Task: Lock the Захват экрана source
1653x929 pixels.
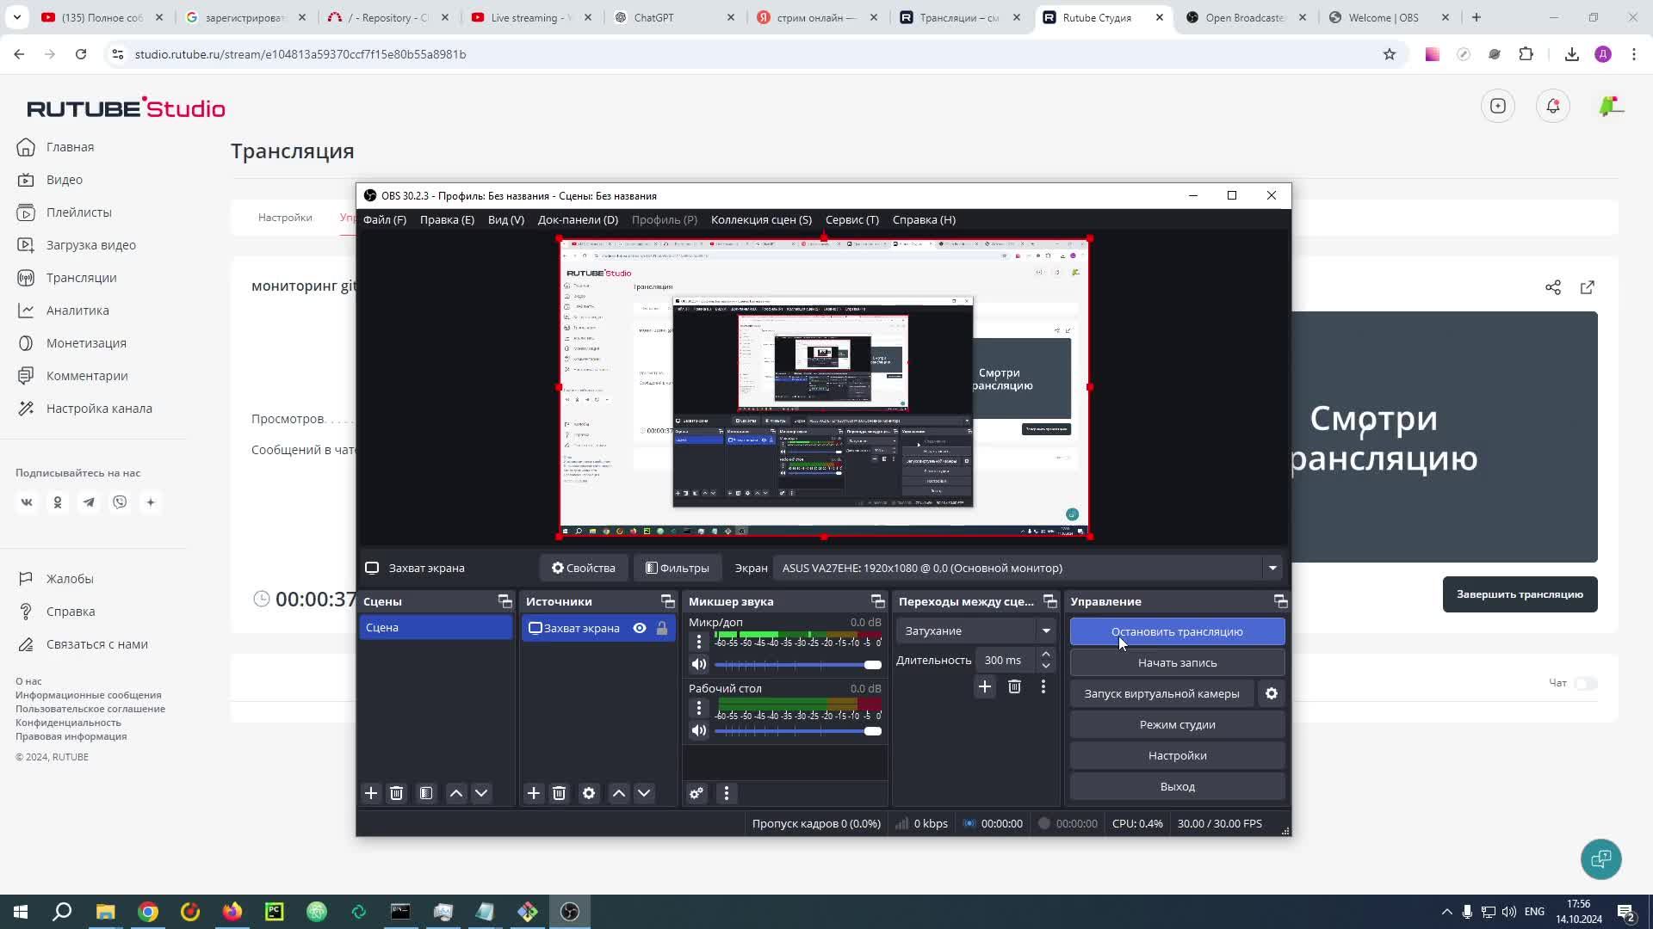Action: click(662, 628)
